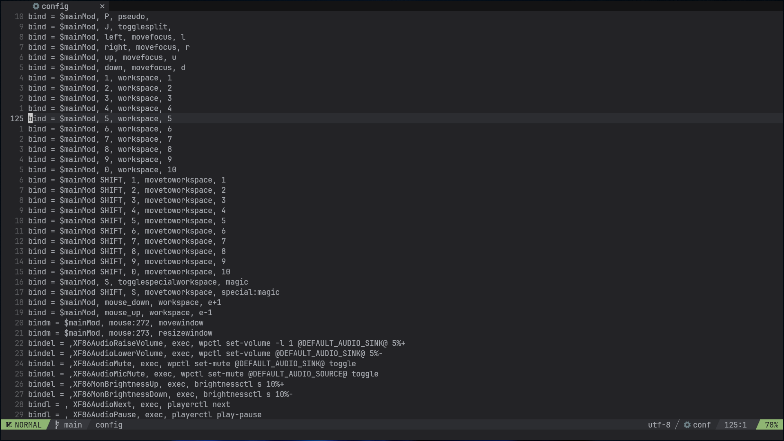
Task: Click line 'SHIFT, 1, movetoworkspace, 1'
Action: coord(127,180)
